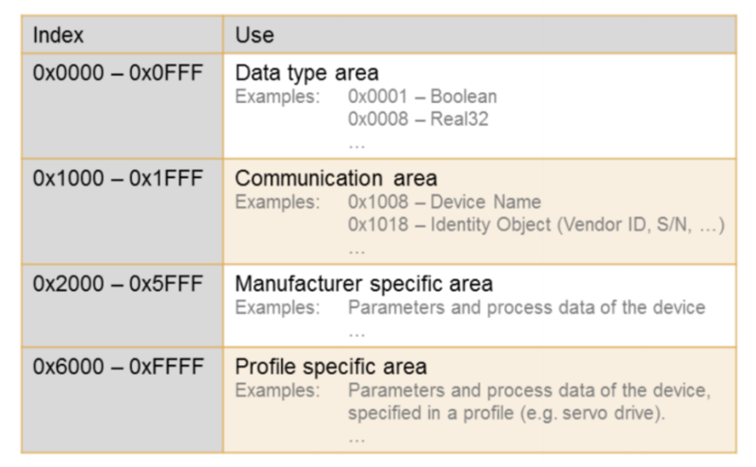Click the Manufacturer specific area heading
Screen dimensions: 756x467
363,284
